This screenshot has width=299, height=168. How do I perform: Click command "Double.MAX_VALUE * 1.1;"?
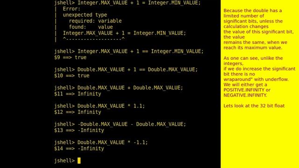(x=111, y=106)
